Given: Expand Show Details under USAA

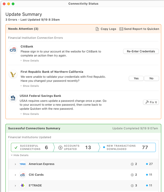Looking at the screenshot, I should (x=30, y=114).
